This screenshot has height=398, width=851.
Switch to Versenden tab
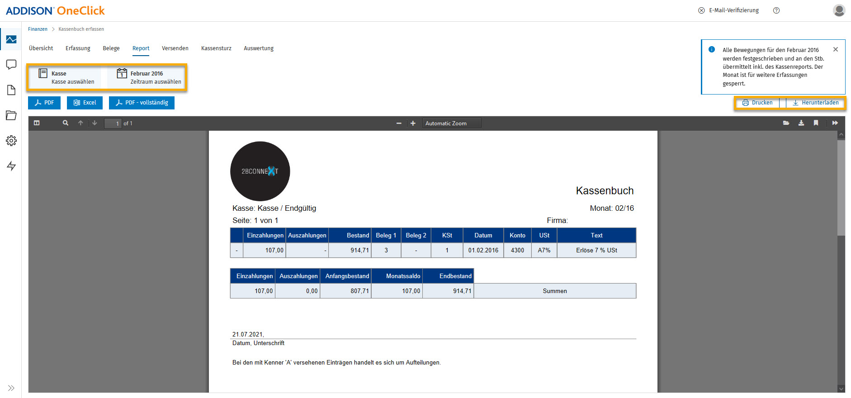175,48
